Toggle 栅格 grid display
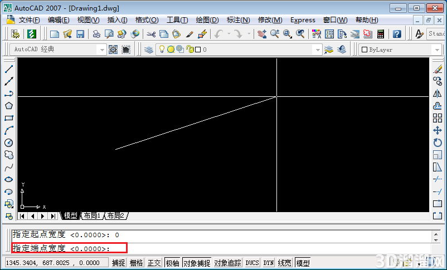The height and width of the screenshot is (270, 447). point(136,263)
